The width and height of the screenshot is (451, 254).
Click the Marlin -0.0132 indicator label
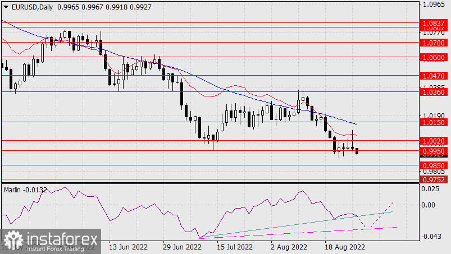click(x=25, y=190)
